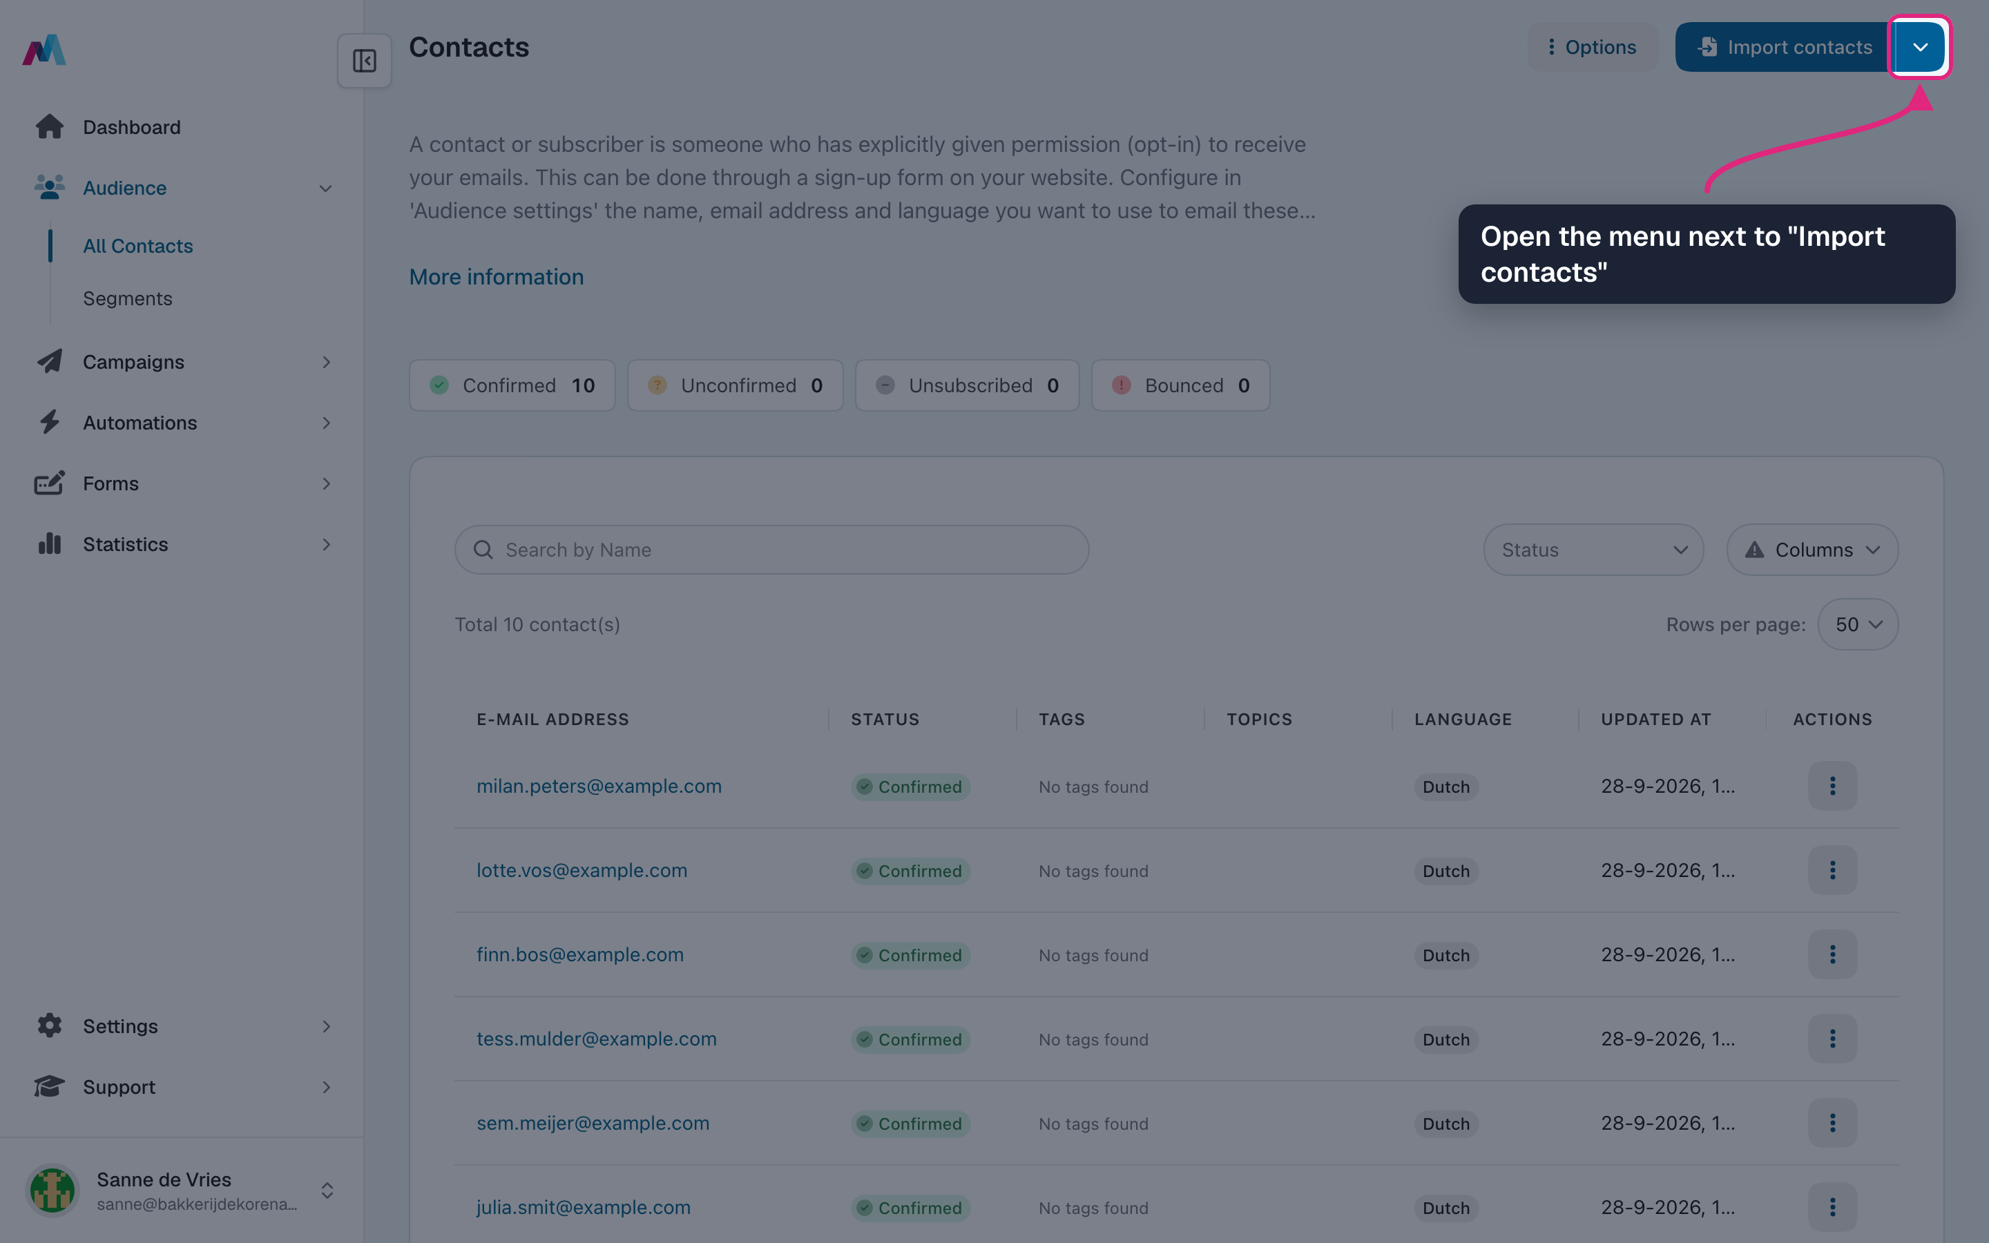
Task: Collapse the sidebar with the panel icon
Action: pos(364,61)
